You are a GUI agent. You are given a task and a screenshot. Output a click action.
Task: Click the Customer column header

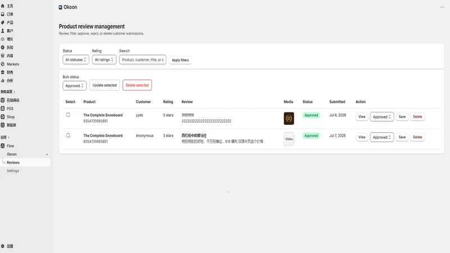pyautogui.click(x=143, y=102)
